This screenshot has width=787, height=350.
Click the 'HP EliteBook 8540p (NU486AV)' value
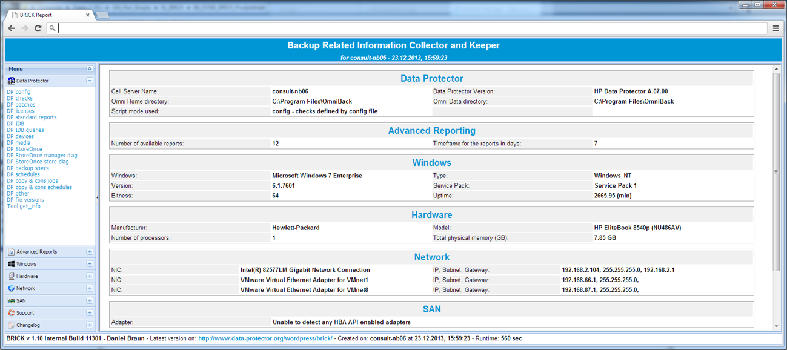[x=638, y=228]
